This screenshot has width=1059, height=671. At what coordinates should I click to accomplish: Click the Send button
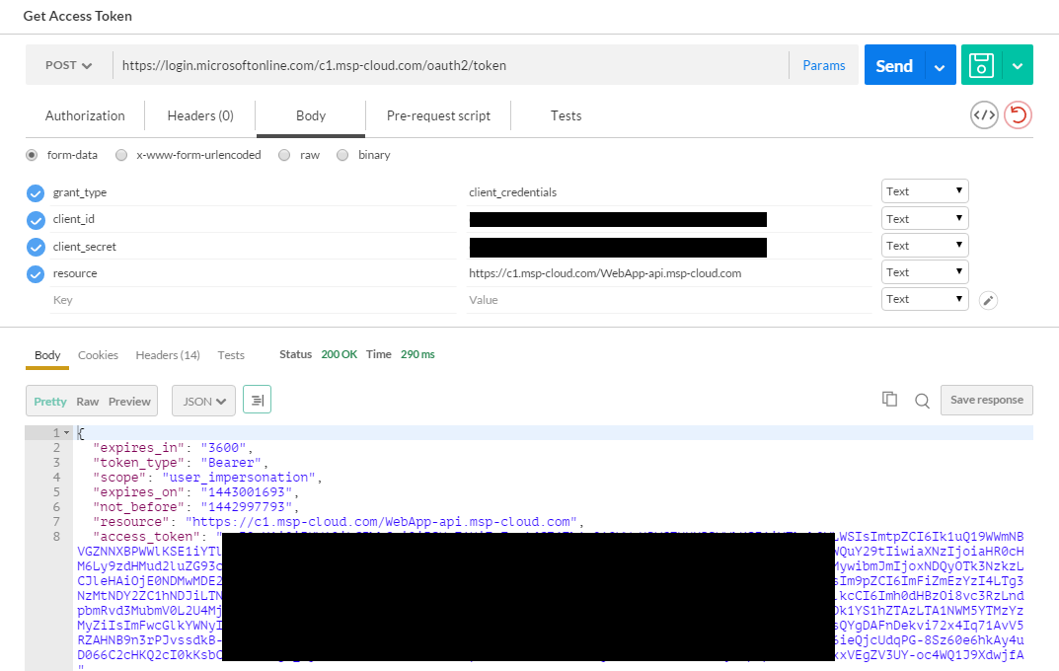[894, 65]
